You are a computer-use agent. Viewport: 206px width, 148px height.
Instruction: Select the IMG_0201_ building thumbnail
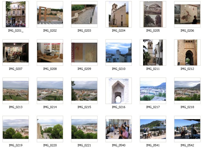[x=16, y=14]
